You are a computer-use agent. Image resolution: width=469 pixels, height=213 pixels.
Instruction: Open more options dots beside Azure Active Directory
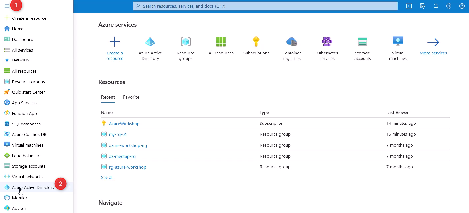(x=69, y=187)
